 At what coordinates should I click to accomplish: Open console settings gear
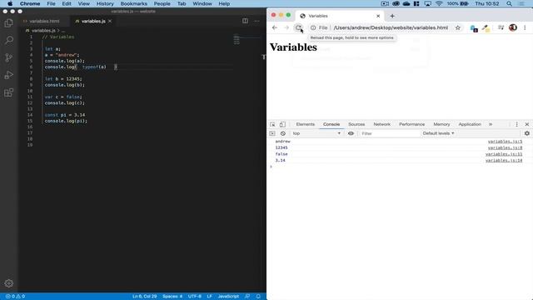[x=527, y=133]
